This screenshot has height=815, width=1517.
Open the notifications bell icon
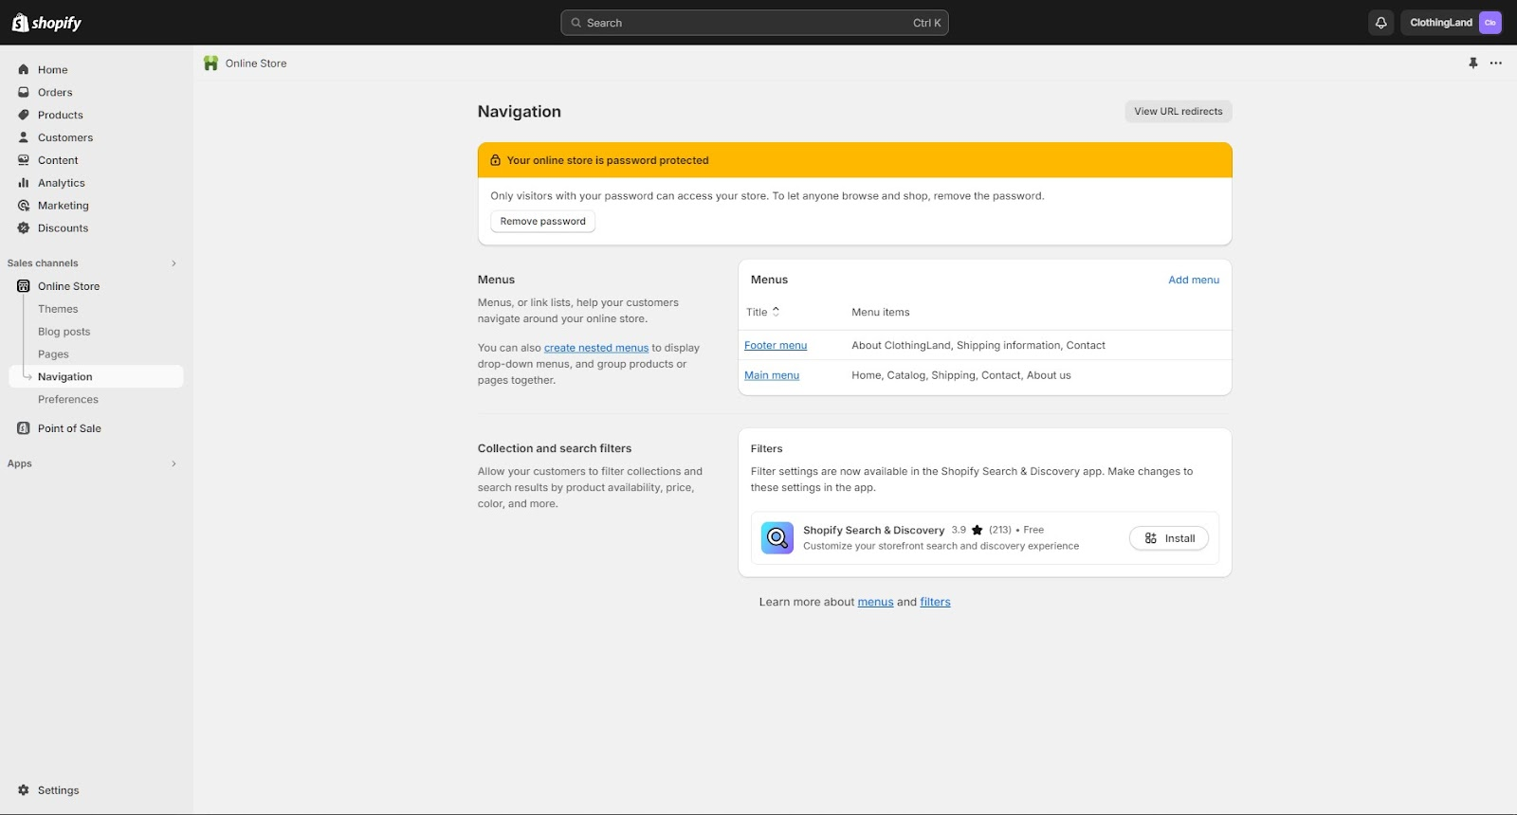(x=1380, y=23)
